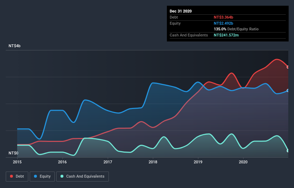Click the 135.0% Debt/Equity Ratio text
The height and width of the screenshot is (188, 294).
(236, 29)
